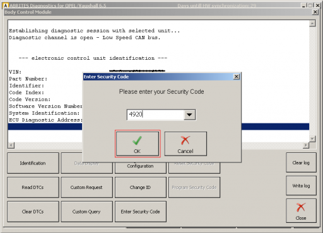Click the Clear log button

[x=301, y=162]
